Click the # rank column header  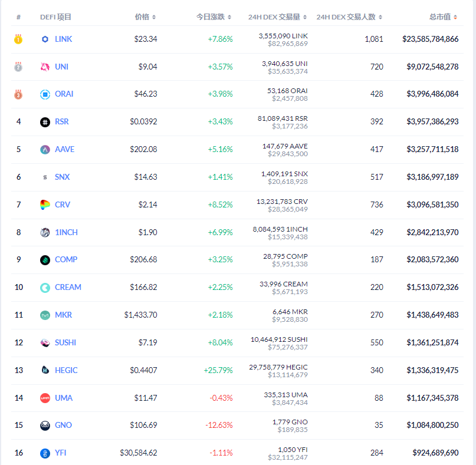pos(18,17)
